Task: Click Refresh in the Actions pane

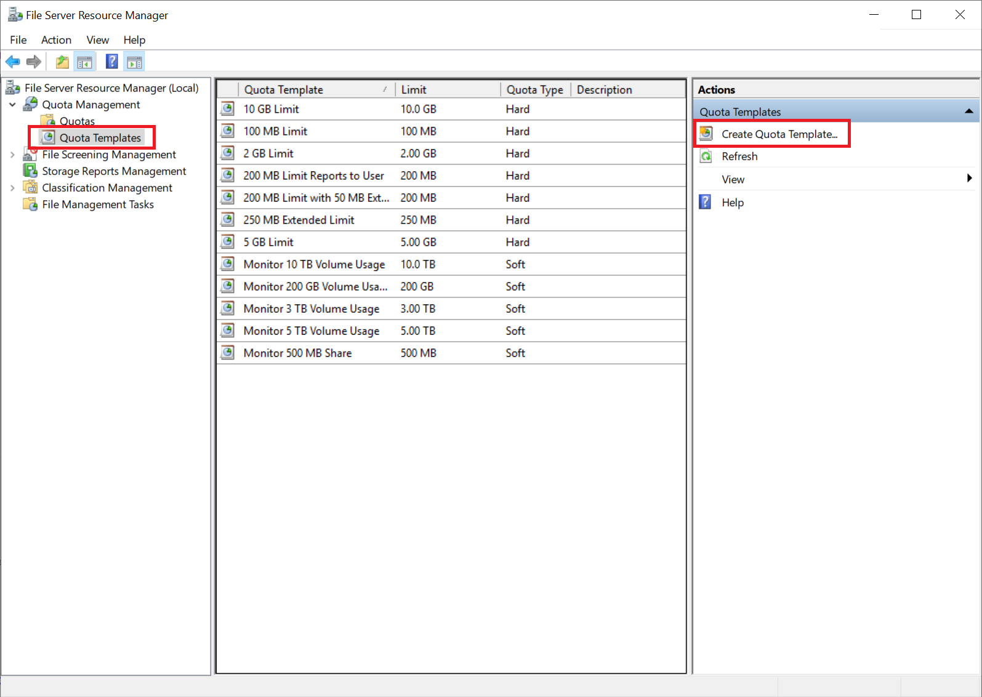Action: (x=739, y=156)
